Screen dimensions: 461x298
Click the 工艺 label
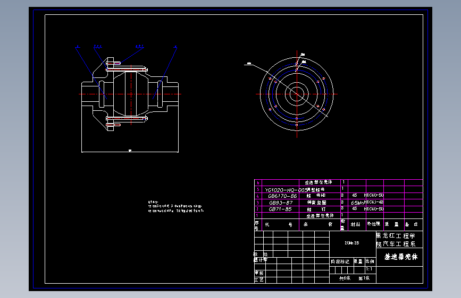(259, 280)
